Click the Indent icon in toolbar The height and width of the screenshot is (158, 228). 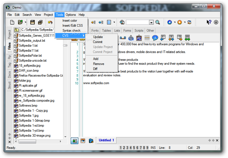pyautogui.click(x=101, y=22)
